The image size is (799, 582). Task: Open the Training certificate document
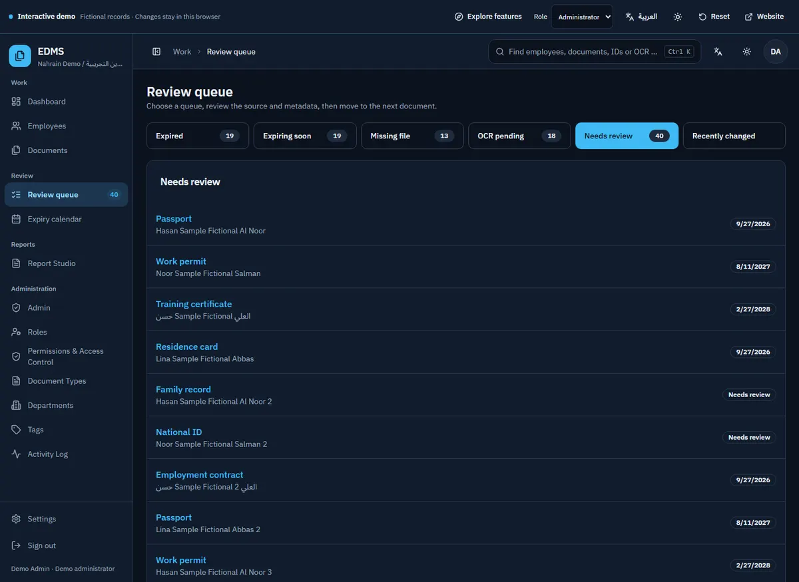click(x=194, y=304)
